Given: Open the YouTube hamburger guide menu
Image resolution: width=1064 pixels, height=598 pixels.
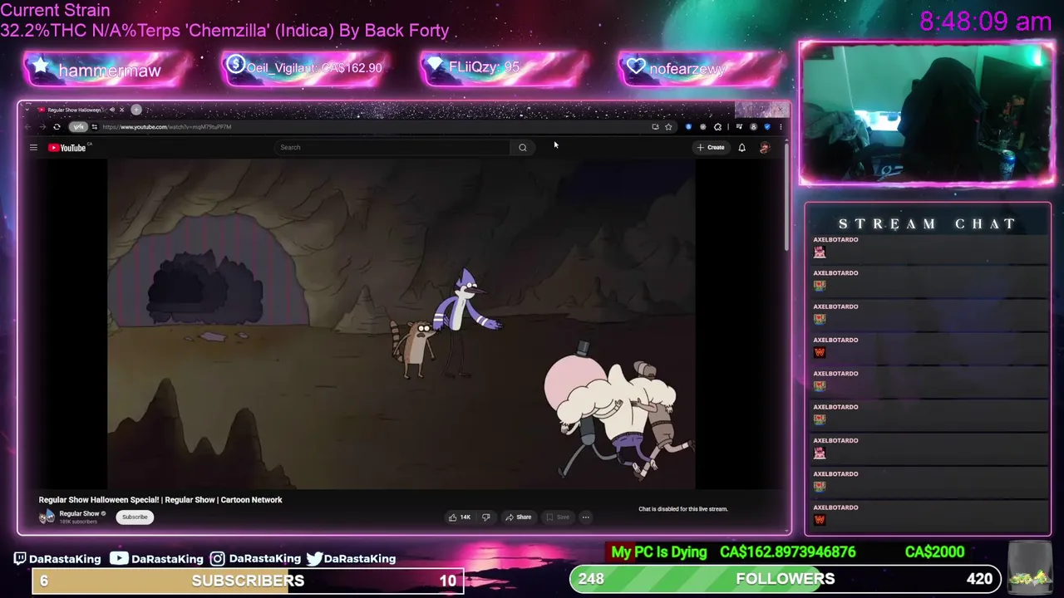Looking at the screenshot, I should pos(33,147).
